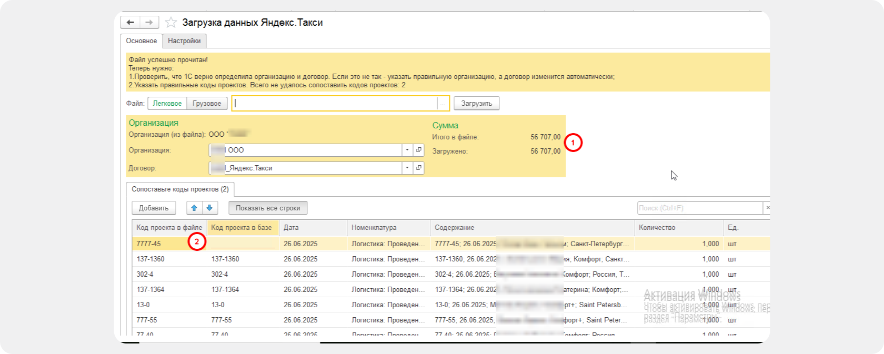Click date cell in 137-1360 row
This screenshot has height=354, width=884.
[313, 259]
